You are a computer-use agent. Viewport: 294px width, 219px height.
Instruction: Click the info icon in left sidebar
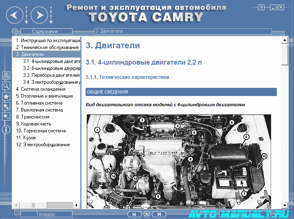coord(6,130)
